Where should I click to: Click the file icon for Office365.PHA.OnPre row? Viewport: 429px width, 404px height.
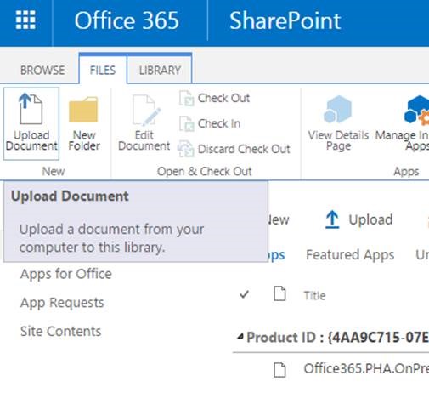pyautogui.click(x=279, y=370)
